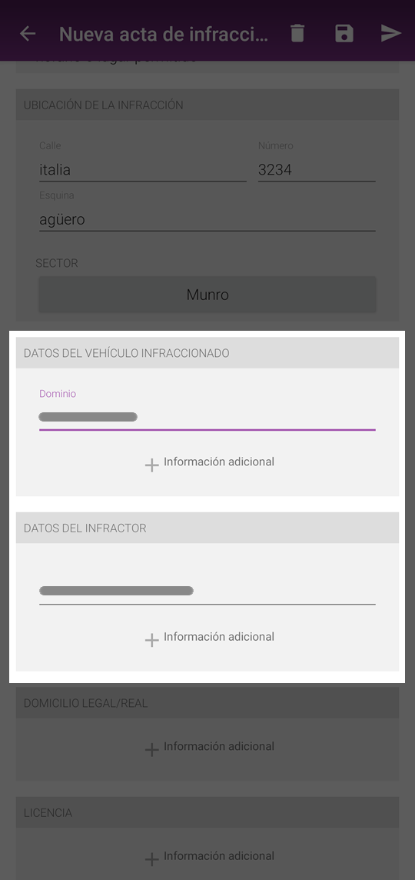This screenshot has height=880, width=415.
Task: Click plus icon under Datos del vehículo infraccionado
Action: tap(151, 465)
